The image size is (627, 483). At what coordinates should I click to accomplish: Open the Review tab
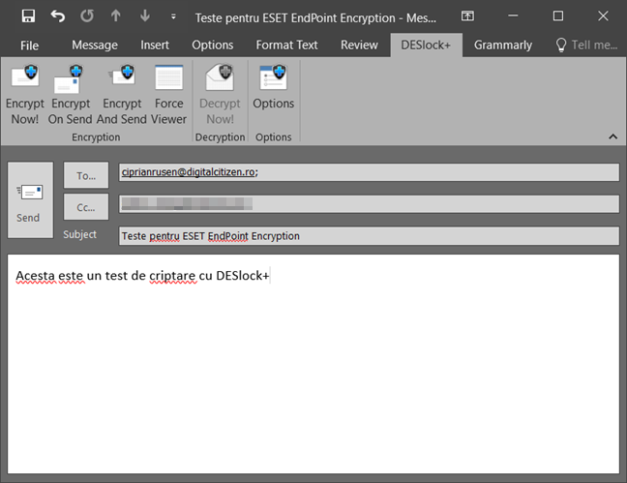359,45
